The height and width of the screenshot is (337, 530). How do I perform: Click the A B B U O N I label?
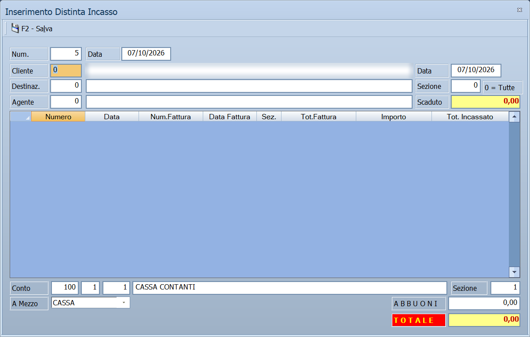click(x=419, y=303)
